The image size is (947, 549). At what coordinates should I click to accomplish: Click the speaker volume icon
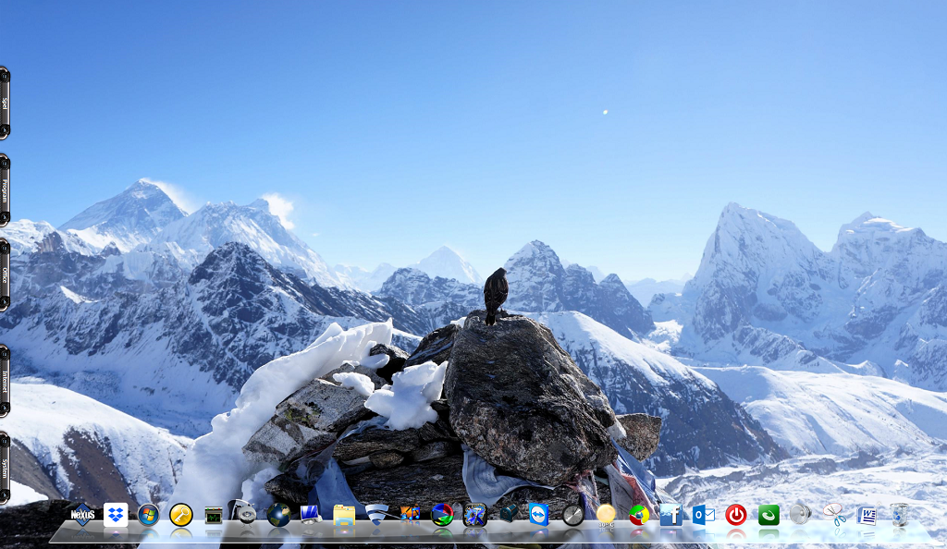[x=800, y=515]
